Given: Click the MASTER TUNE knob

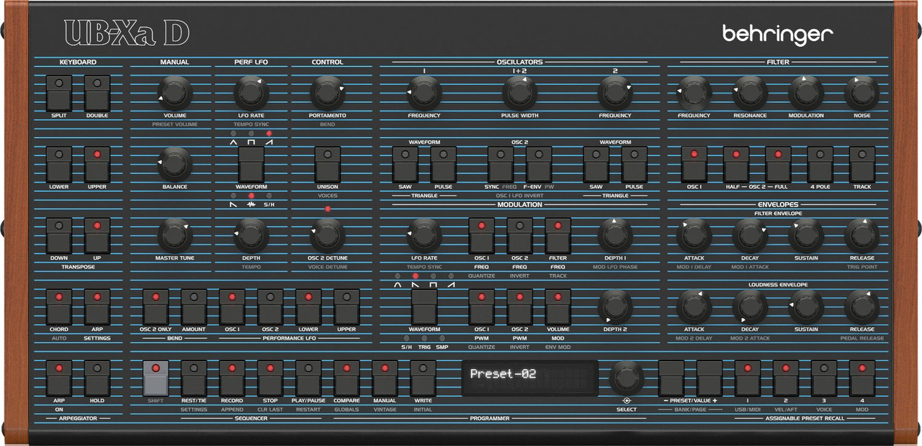Looking at the screenshot, I should pos(175,235).
